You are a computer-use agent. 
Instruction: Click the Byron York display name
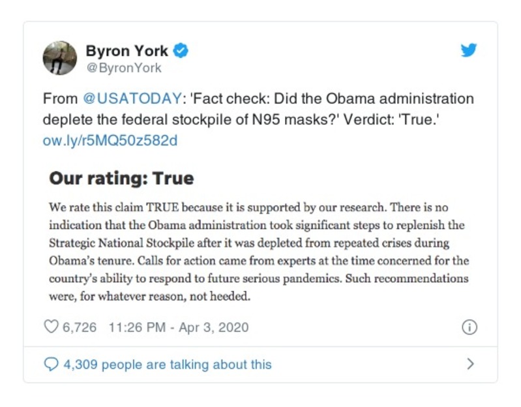coord(127,51)
